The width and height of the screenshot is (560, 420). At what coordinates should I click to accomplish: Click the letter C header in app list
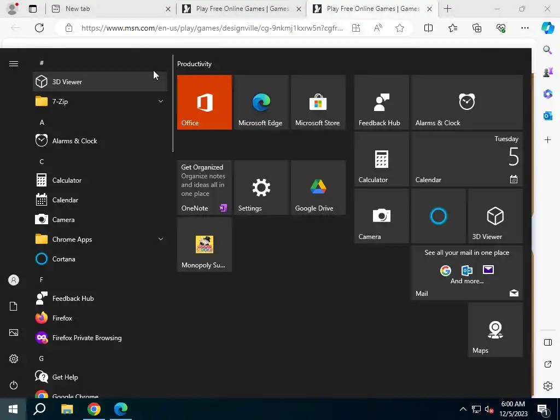[42, 162]
